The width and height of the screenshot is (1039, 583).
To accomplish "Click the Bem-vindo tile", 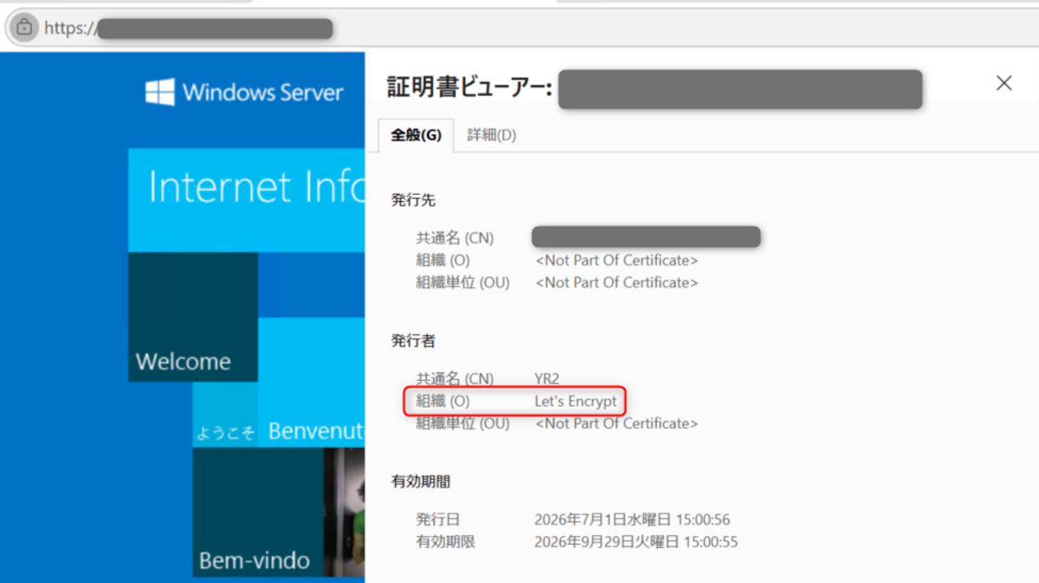I will pos(257,512).
